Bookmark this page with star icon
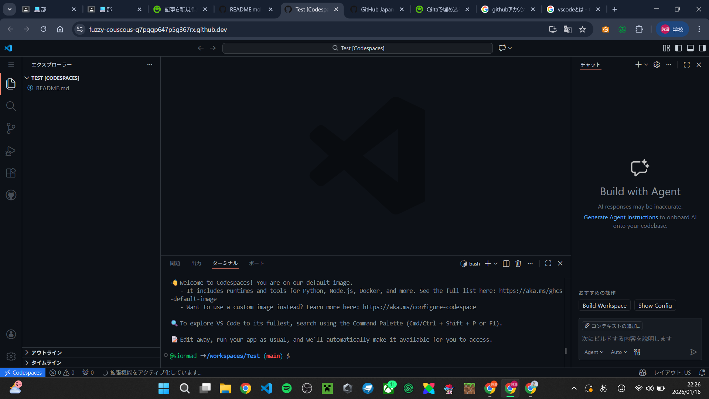 point(582,30)
